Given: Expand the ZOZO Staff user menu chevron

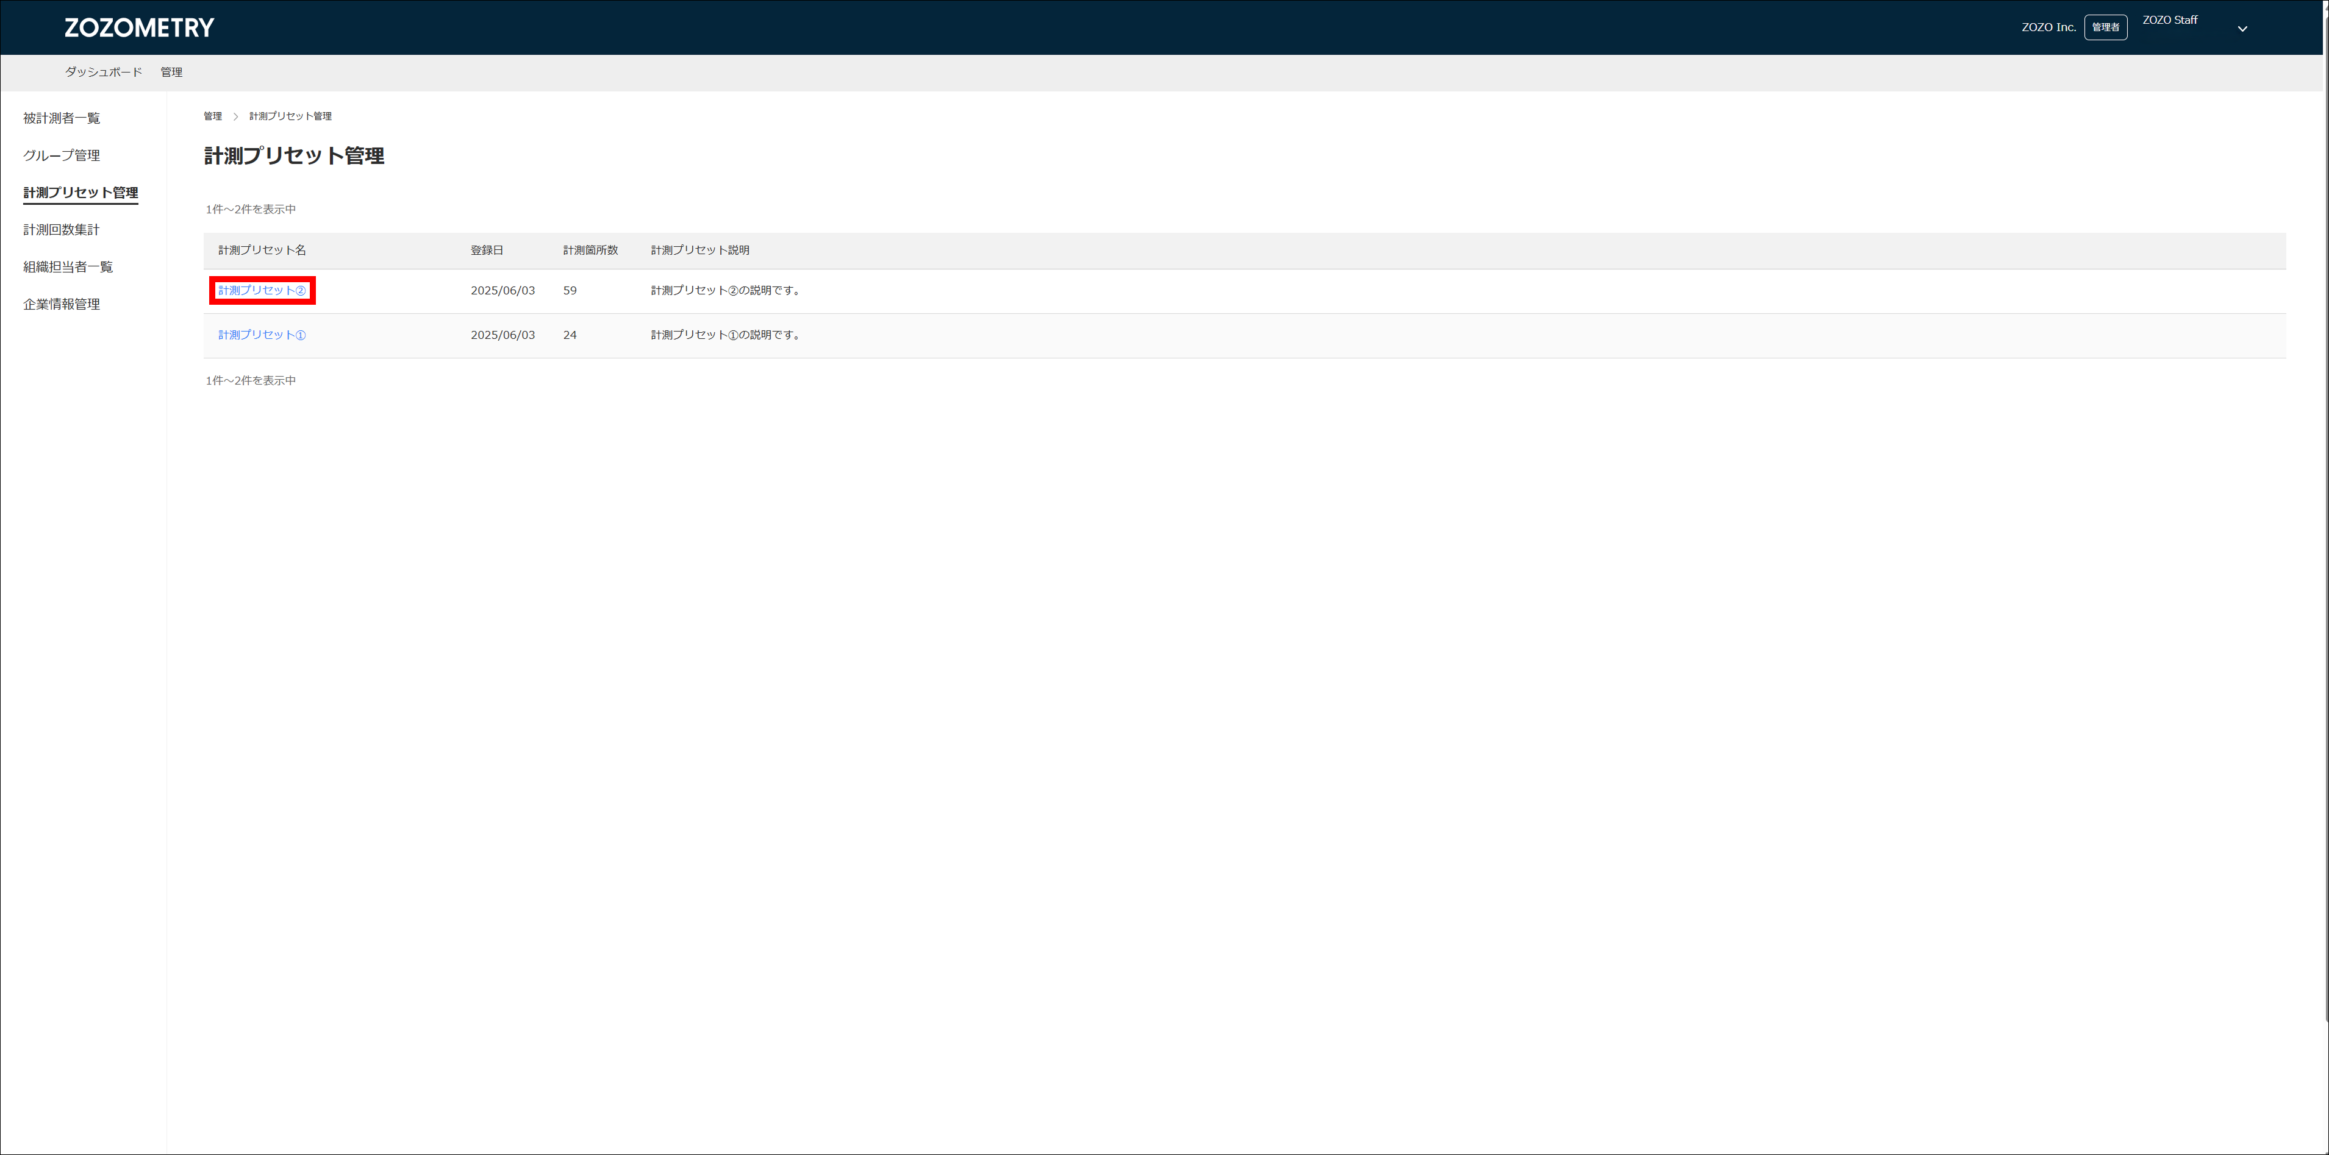Looking at the screenshot, I should pos(2241,29).
